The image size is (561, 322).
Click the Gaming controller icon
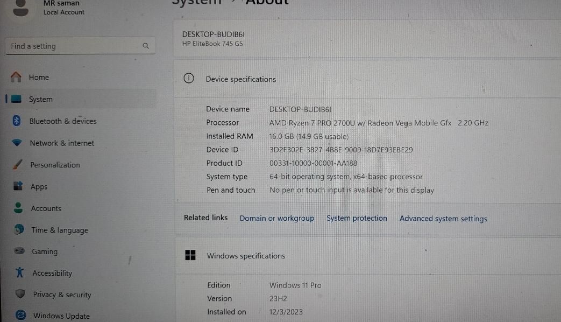point(19,251)
